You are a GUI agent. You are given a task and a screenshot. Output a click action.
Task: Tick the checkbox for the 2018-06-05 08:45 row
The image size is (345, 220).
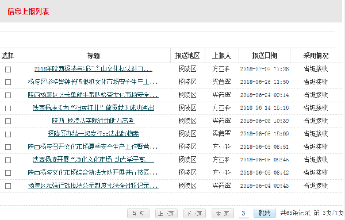[x=8, y=160]
